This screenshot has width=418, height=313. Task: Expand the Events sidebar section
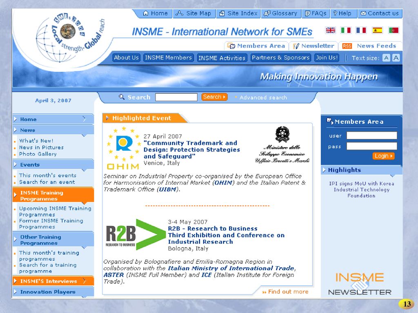pos(53,165)
